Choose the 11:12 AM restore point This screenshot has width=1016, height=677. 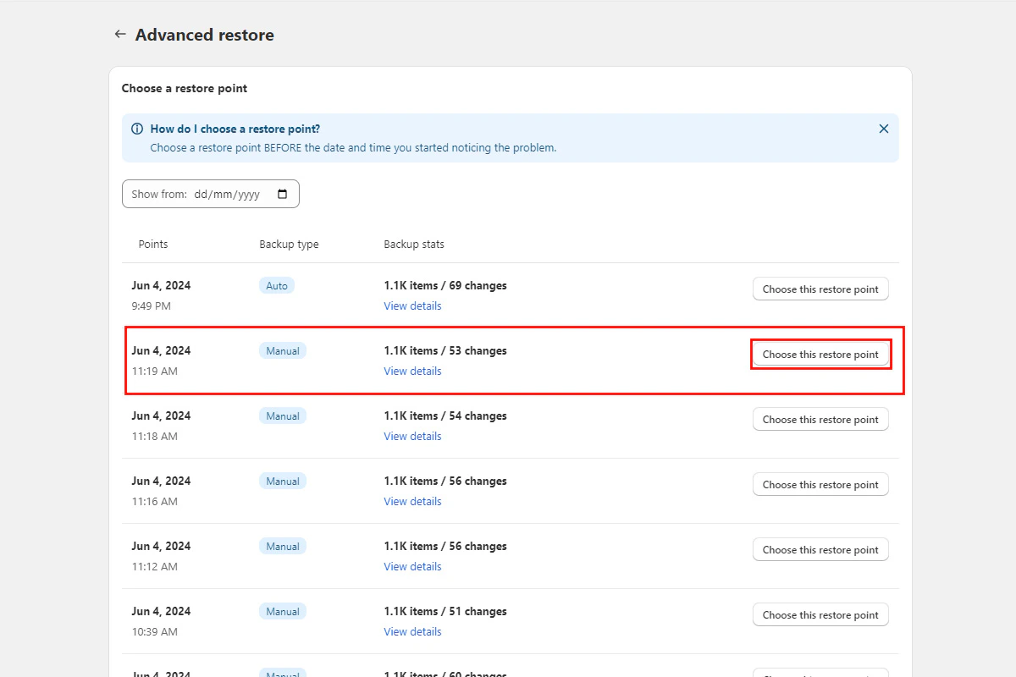coord(820,549)
